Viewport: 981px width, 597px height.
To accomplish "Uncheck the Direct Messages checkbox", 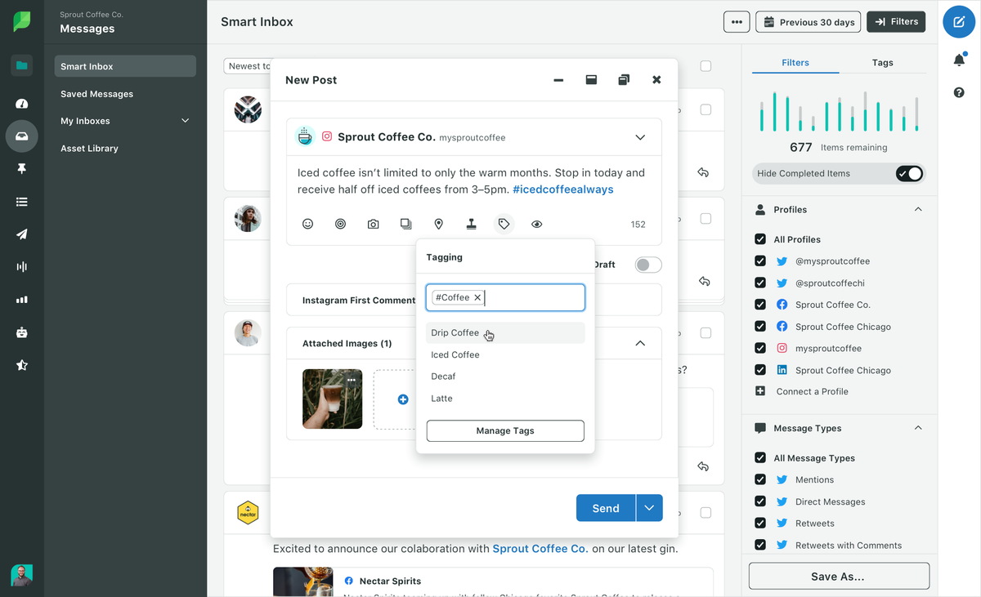I will tap(760, 501).
